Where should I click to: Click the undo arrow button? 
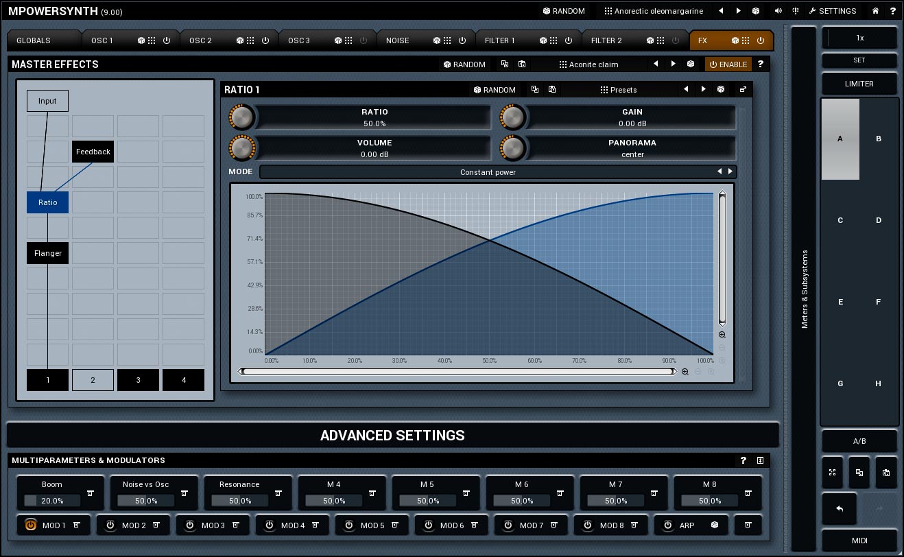coord(840,510)
